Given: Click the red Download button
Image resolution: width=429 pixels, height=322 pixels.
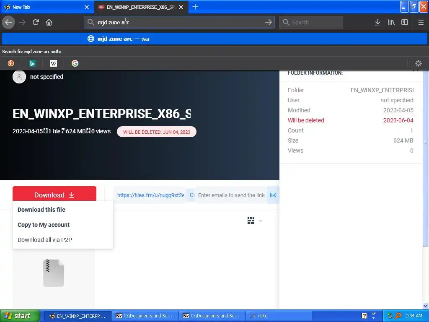Looking at the screenshot, I should pyautogui.click(x=54, y=195).
